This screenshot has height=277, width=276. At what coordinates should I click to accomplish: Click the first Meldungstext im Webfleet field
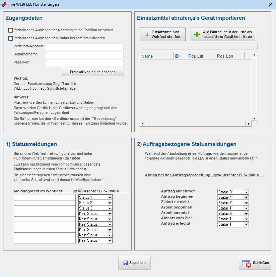[45, 197]
